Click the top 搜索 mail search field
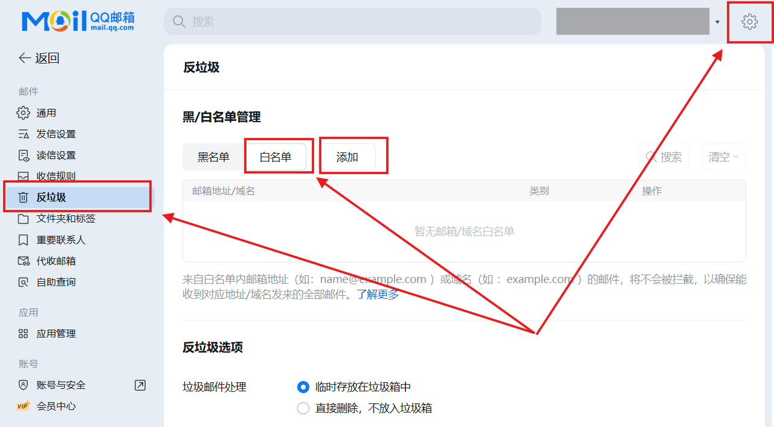This screenshot has height=427, width=774. (x=352, y=22)
